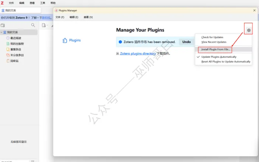The width and height of the screenshot is (259, 162).
Task: Click the new collection icon in Zotero
Action: point(3,25)
